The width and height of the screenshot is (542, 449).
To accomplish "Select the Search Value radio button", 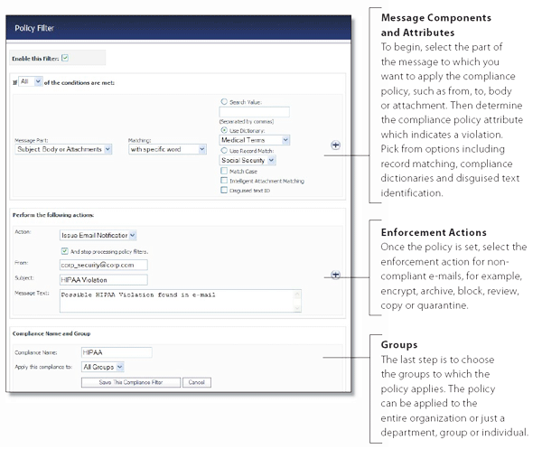I will [x=224, y=101].
